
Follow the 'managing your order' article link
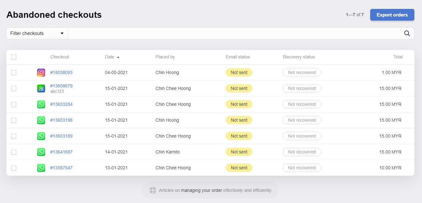pos(201,190)
